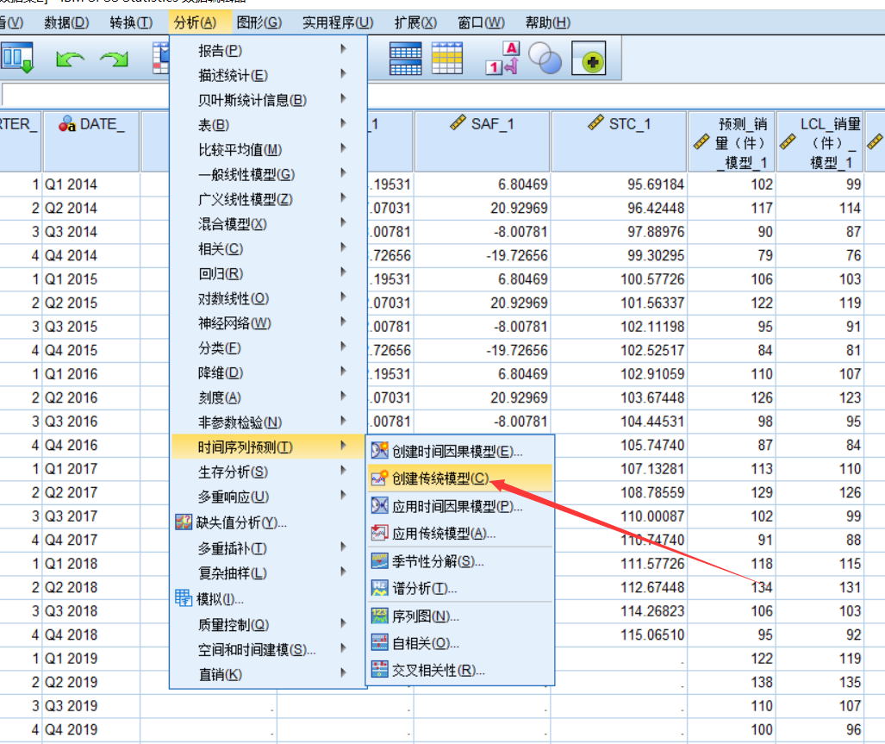Viewport: 885px width, 744px height.
Task: Click the ruler icon in STC_1 header
Action: point(595,122)
